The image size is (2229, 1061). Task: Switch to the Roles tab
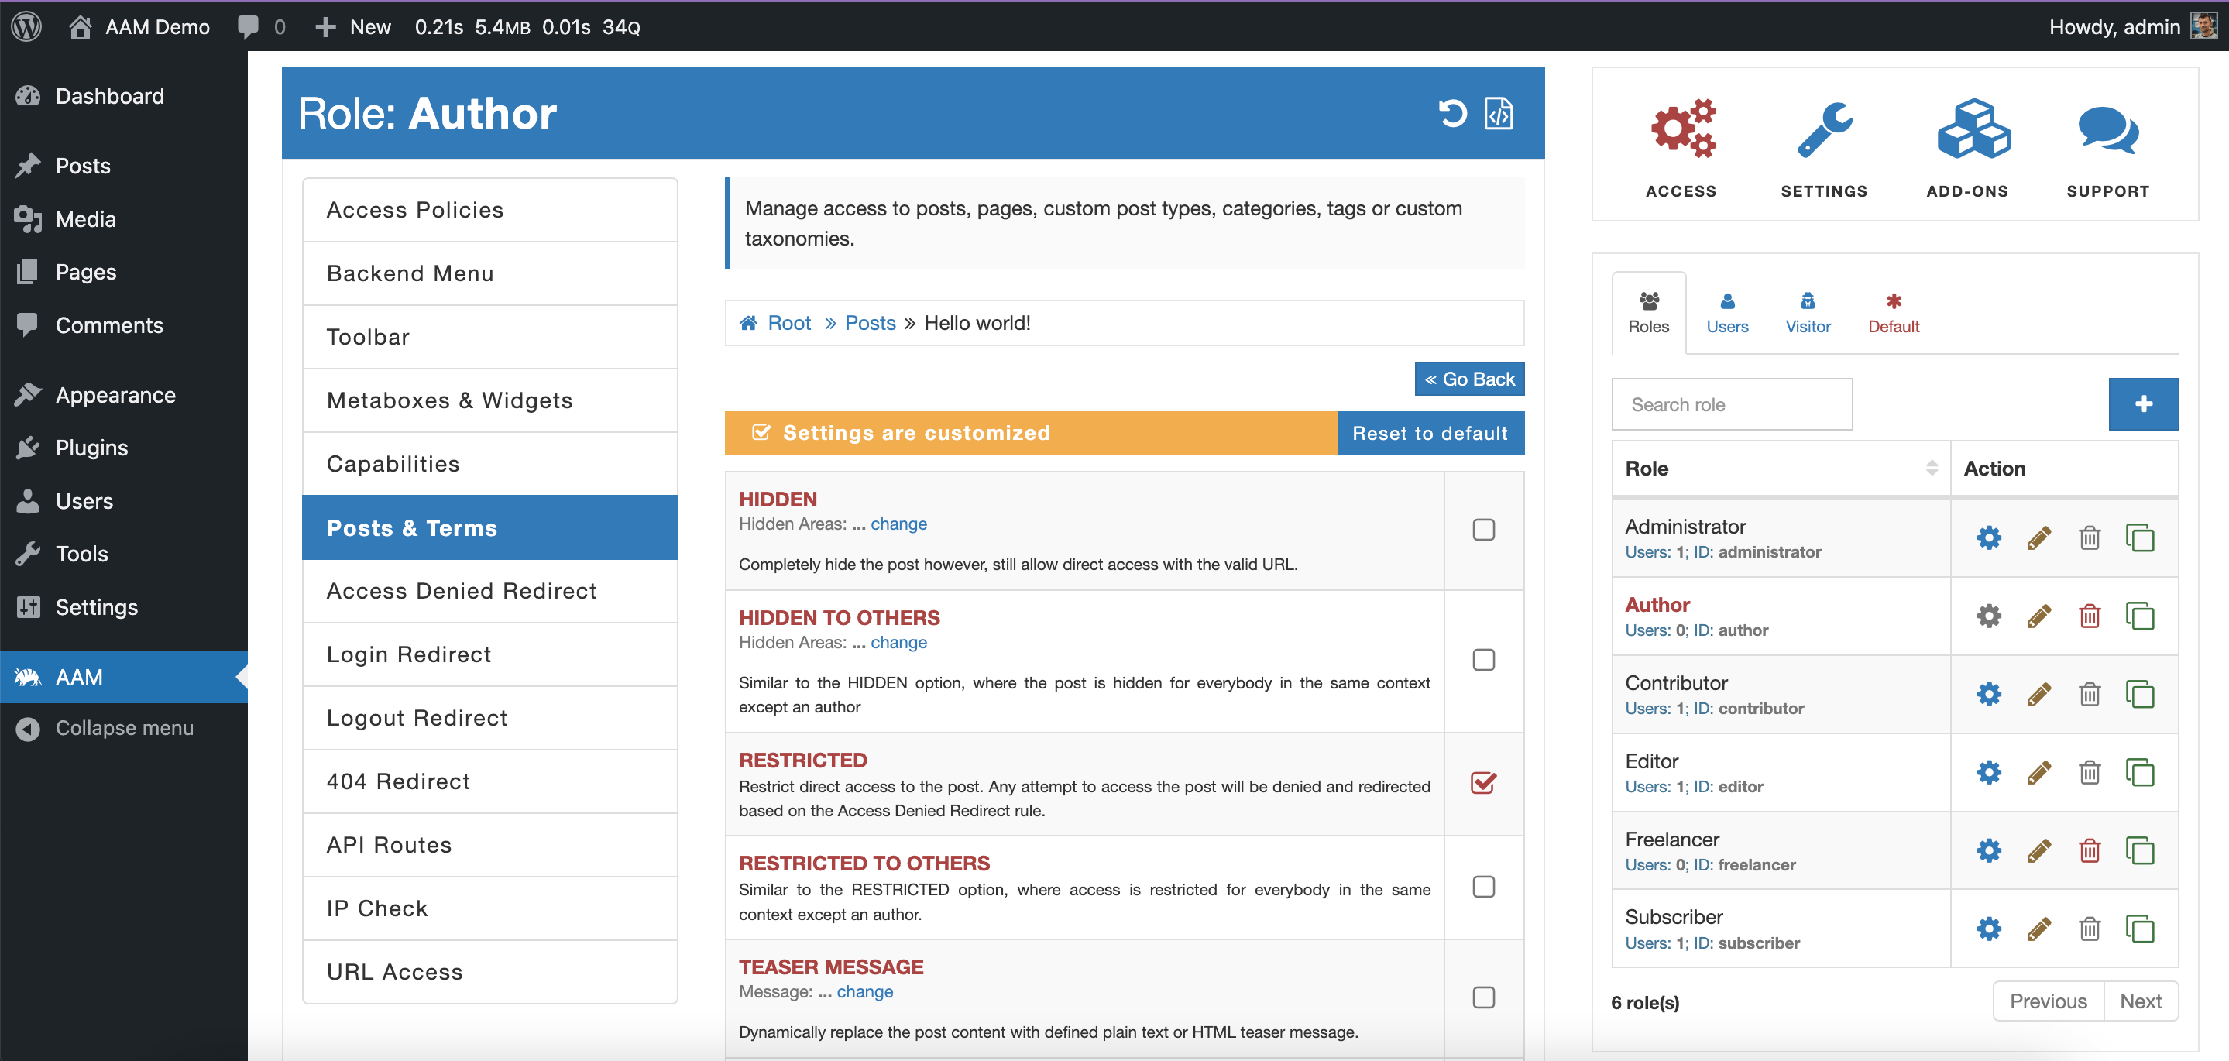pos(1648,312)
